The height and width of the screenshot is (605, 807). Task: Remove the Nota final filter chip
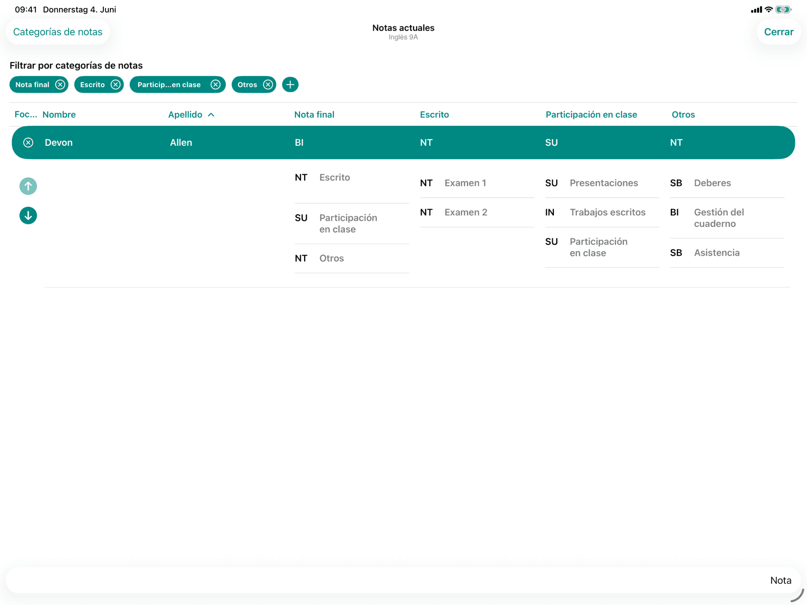[x=60, y=85]
